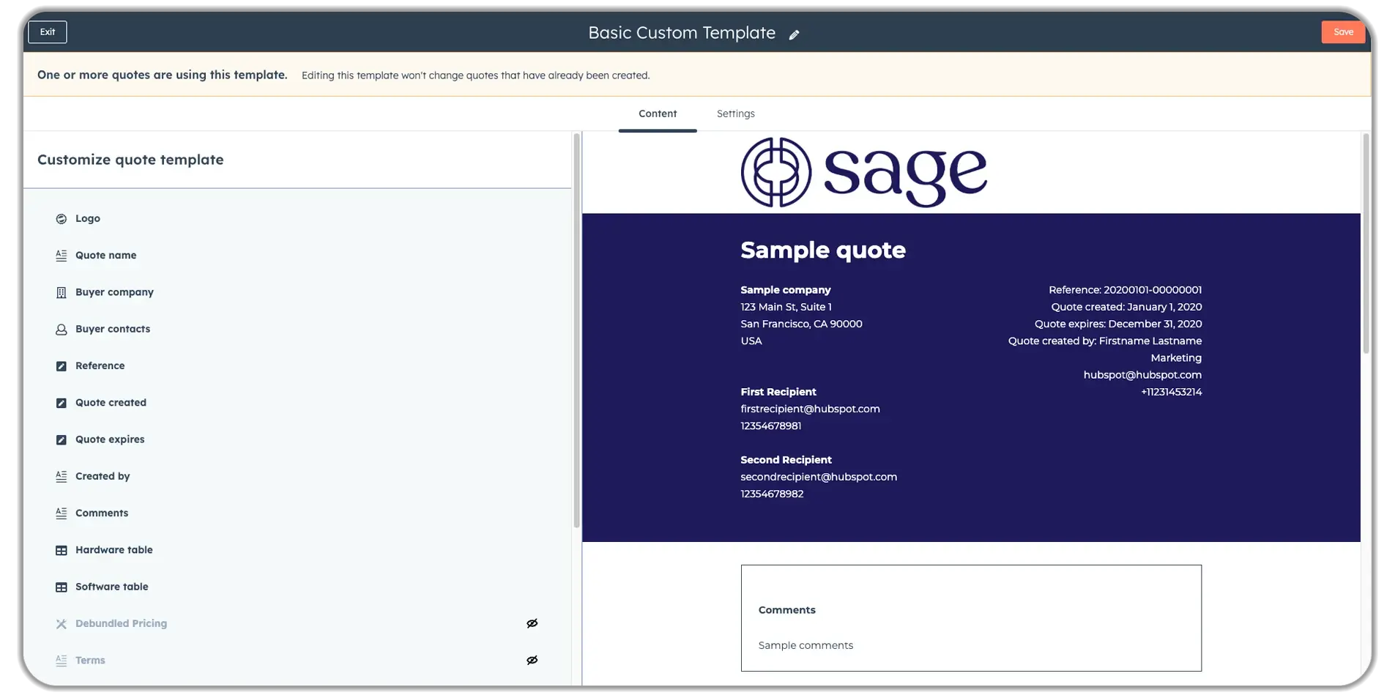Viewport: 1395px width, 698px height.
Task: Click the Comments text icon
Action: [62, 513]
